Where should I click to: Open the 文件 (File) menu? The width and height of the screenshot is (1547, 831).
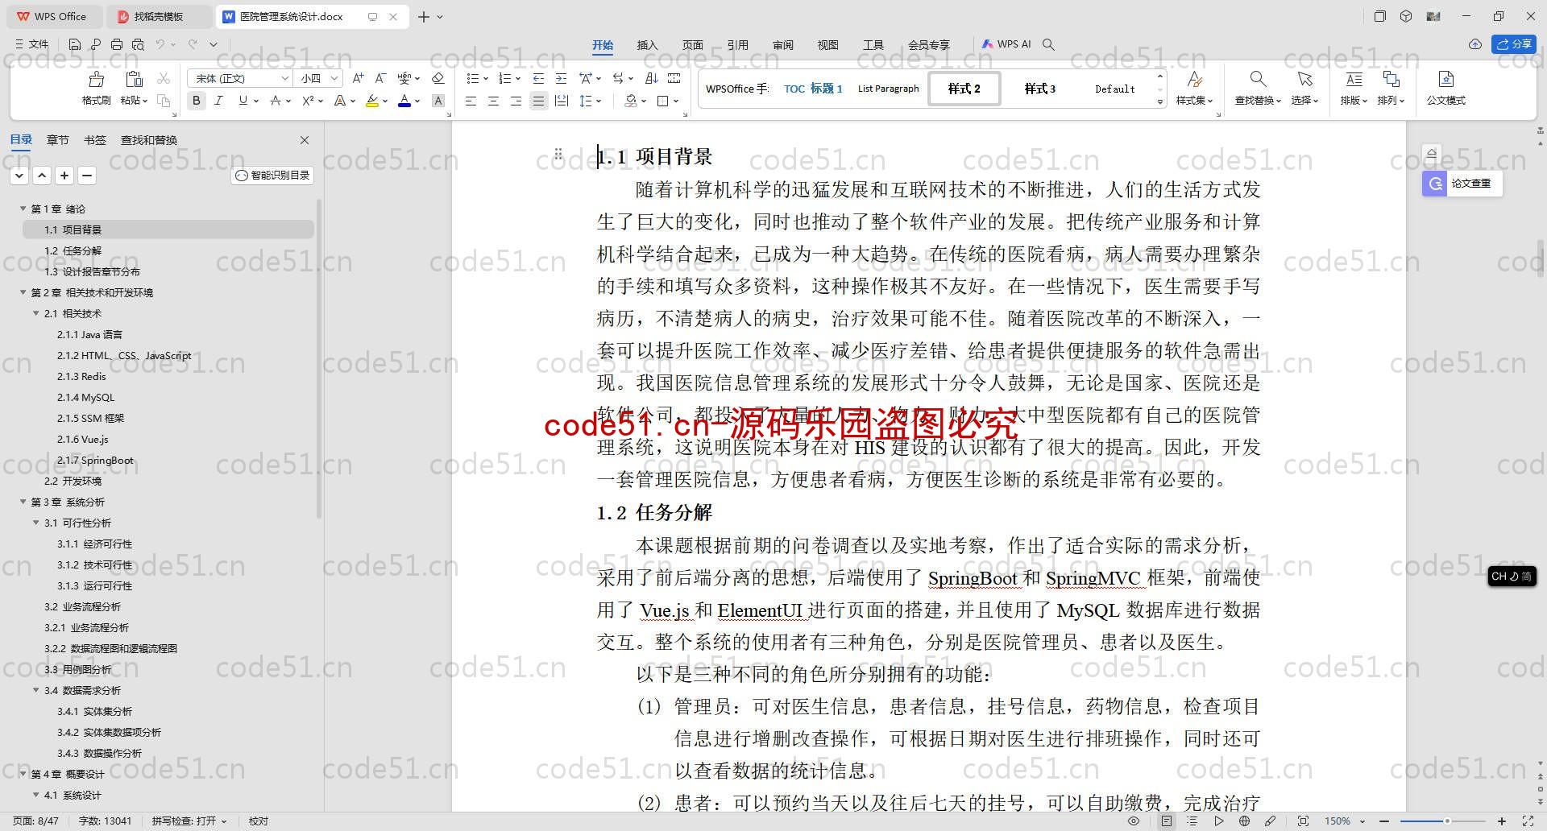tap(32, 44)
